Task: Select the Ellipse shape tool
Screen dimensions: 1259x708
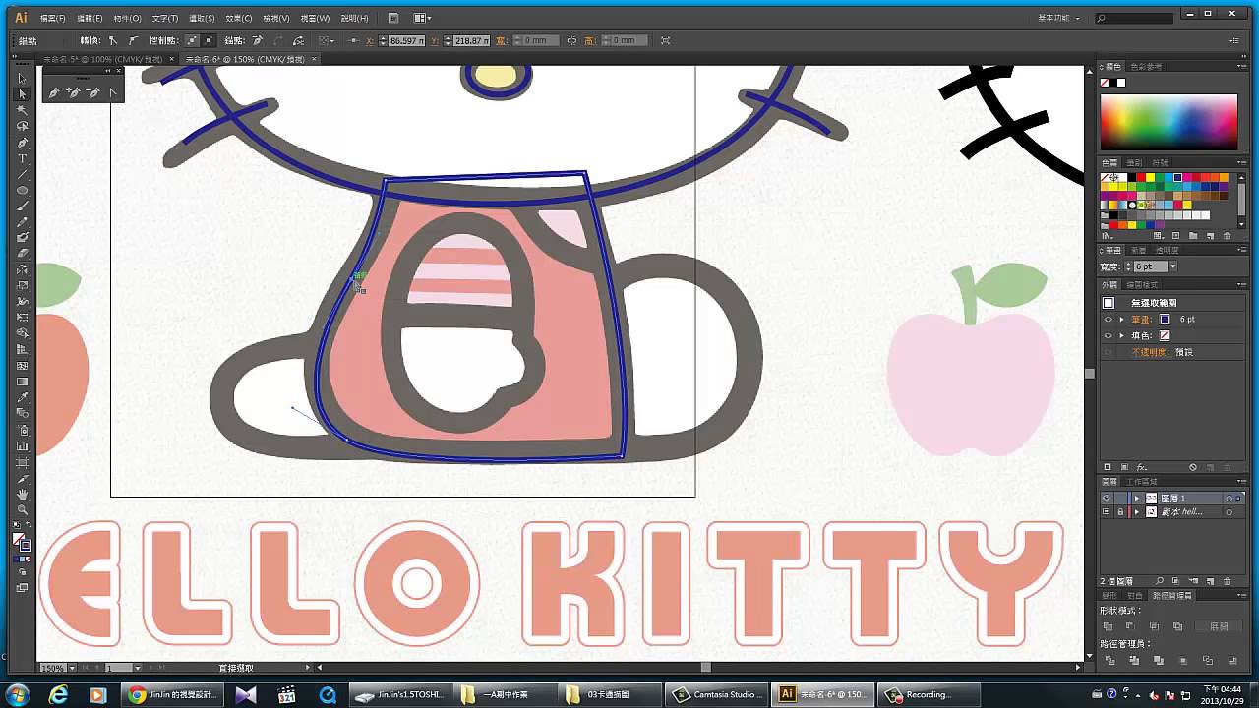Action: (x=23, y=190)
